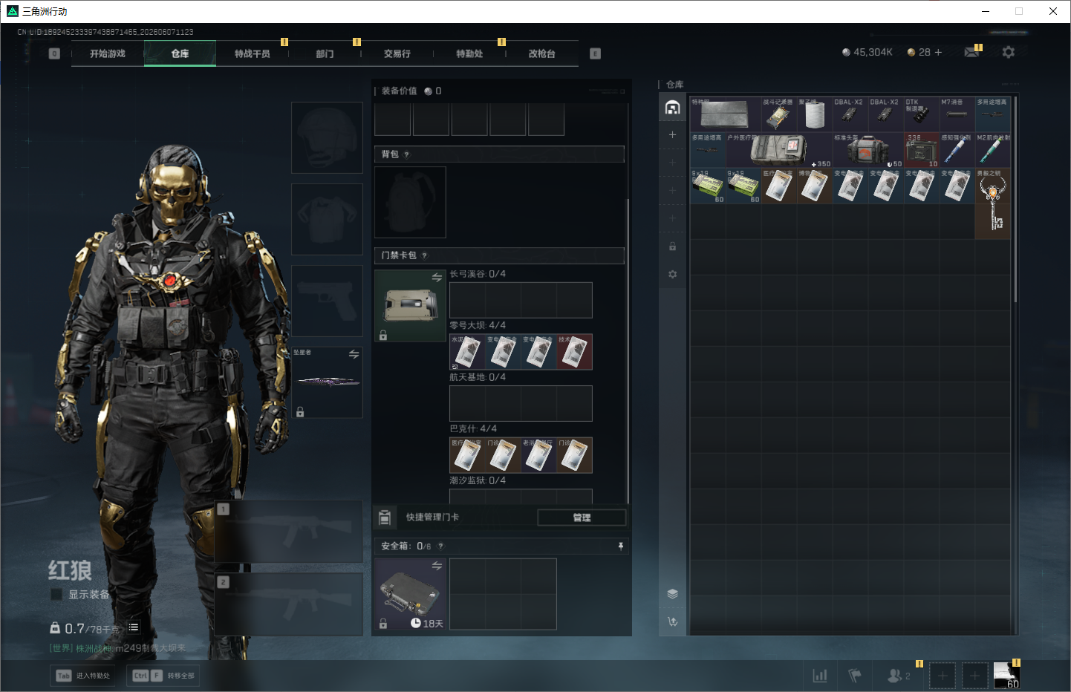Expand the 背包 help question mark
Screen dimensions: 1071x692
pos(406,154)
